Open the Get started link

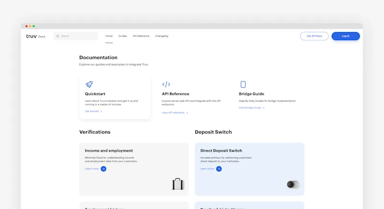92,111
